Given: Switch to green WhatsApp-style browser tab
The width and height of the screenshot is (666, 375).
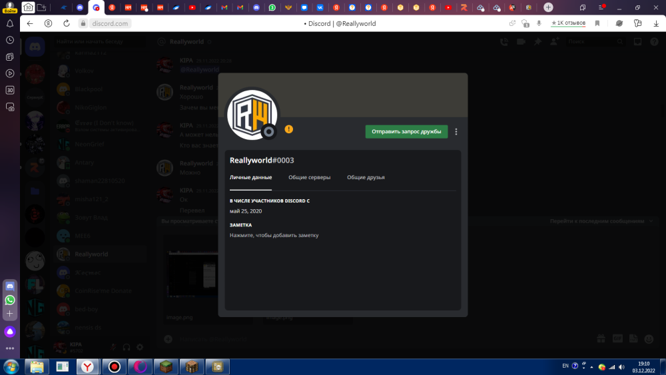Looking at the screenshot, I should pyautogui.click(x=272, y=7).
